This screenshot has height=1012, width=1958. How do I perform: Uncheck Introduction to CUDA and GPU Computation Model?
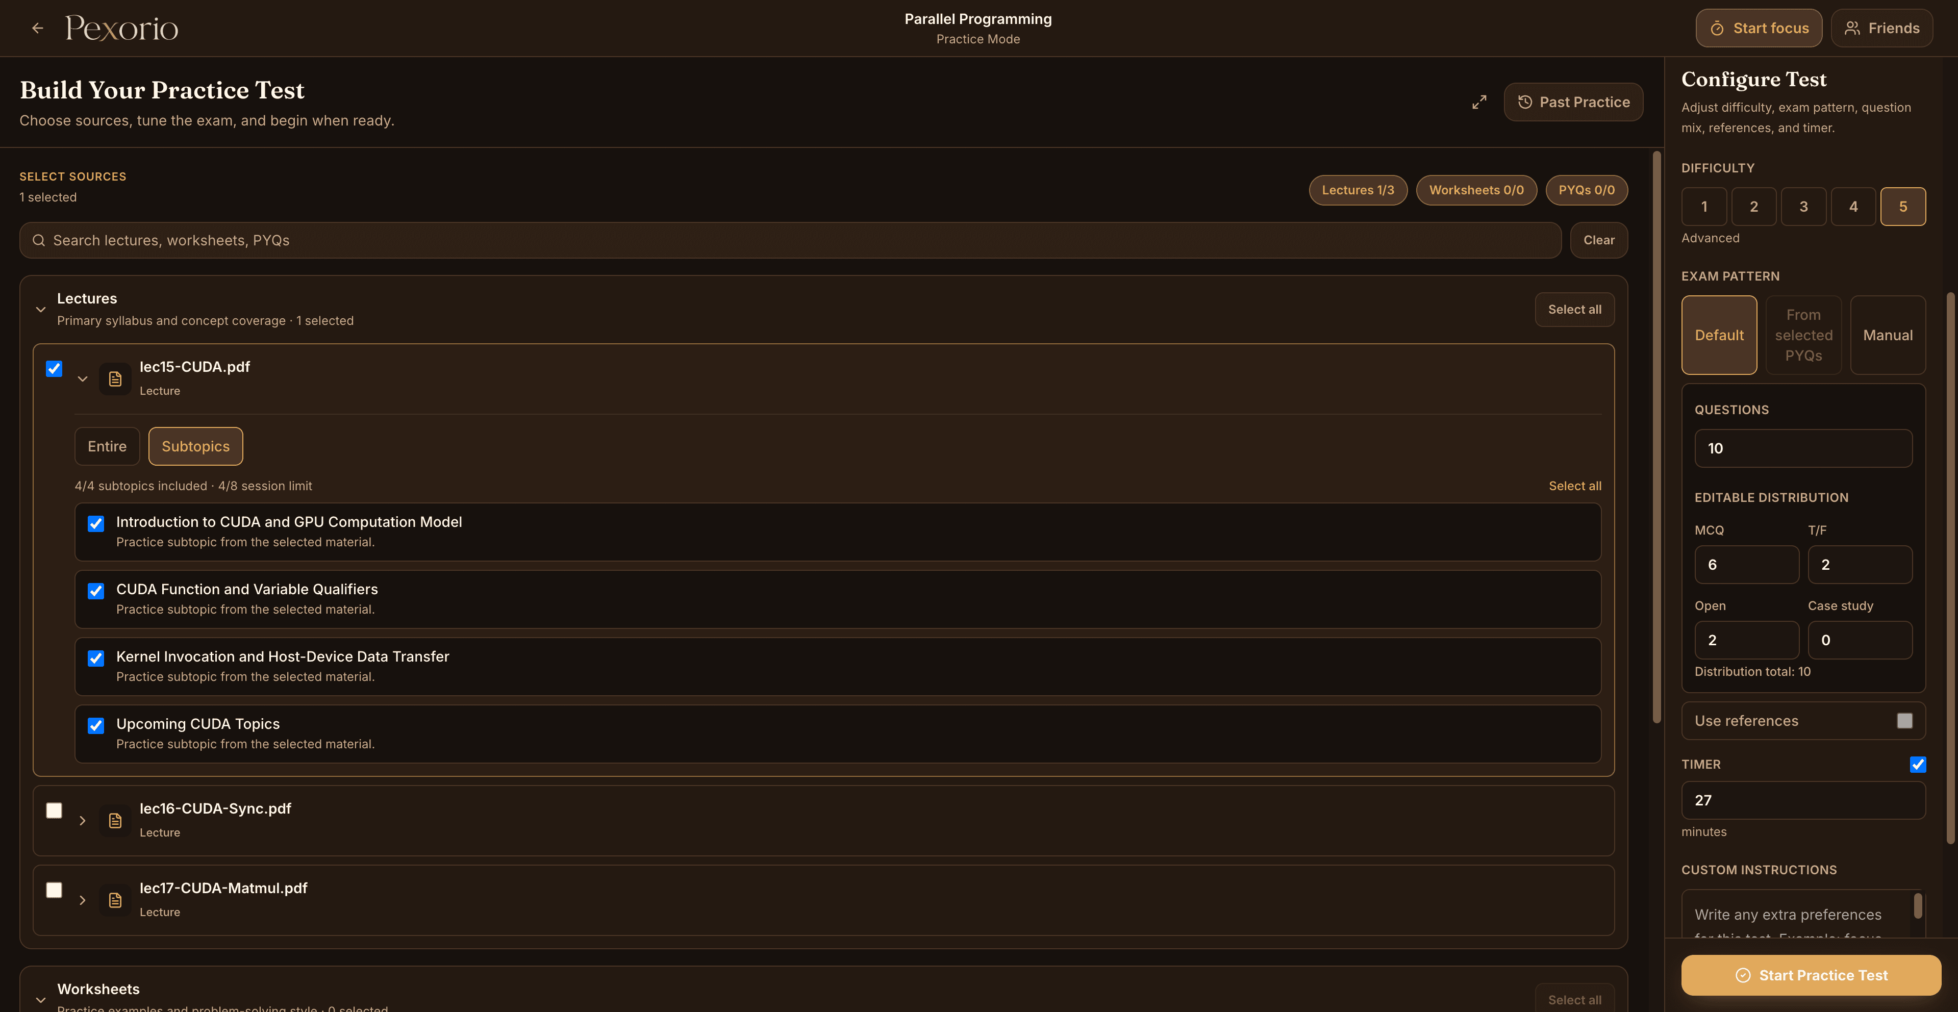[96, 523]
